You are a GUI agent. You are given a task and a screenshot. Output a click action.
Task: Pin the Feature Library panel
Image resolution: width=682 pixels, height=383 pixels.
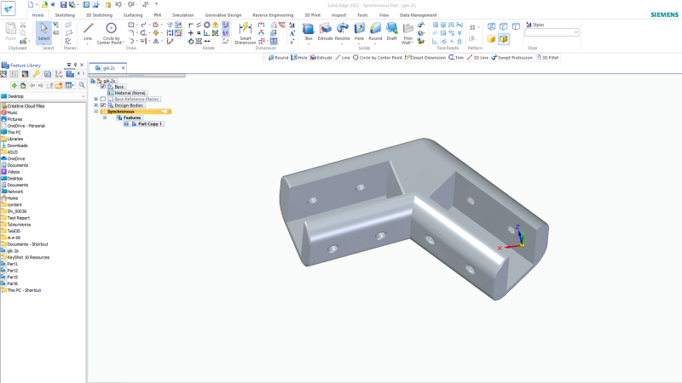(x=75, y=66)
